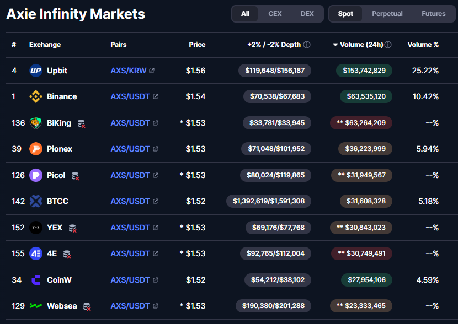Click the no-reserves icon next to Websea
The width and height of the screenshot is (458, 324).
87,307
